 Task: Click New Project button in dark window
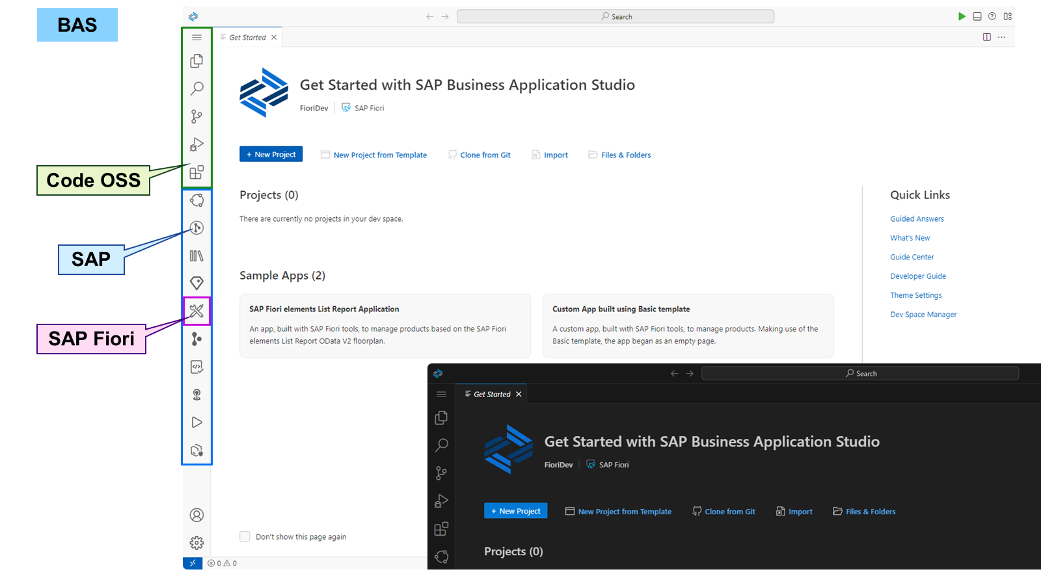tap(515, 511)
